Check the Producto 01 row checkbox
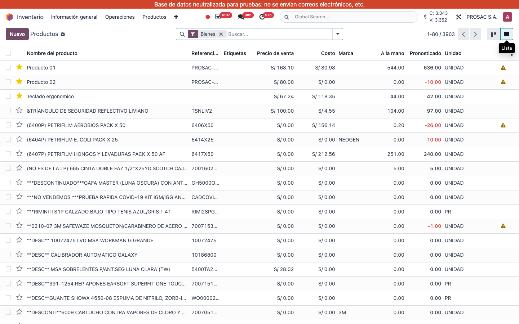The width and height of the screenshot is (519, 324). tap(8, 68)
